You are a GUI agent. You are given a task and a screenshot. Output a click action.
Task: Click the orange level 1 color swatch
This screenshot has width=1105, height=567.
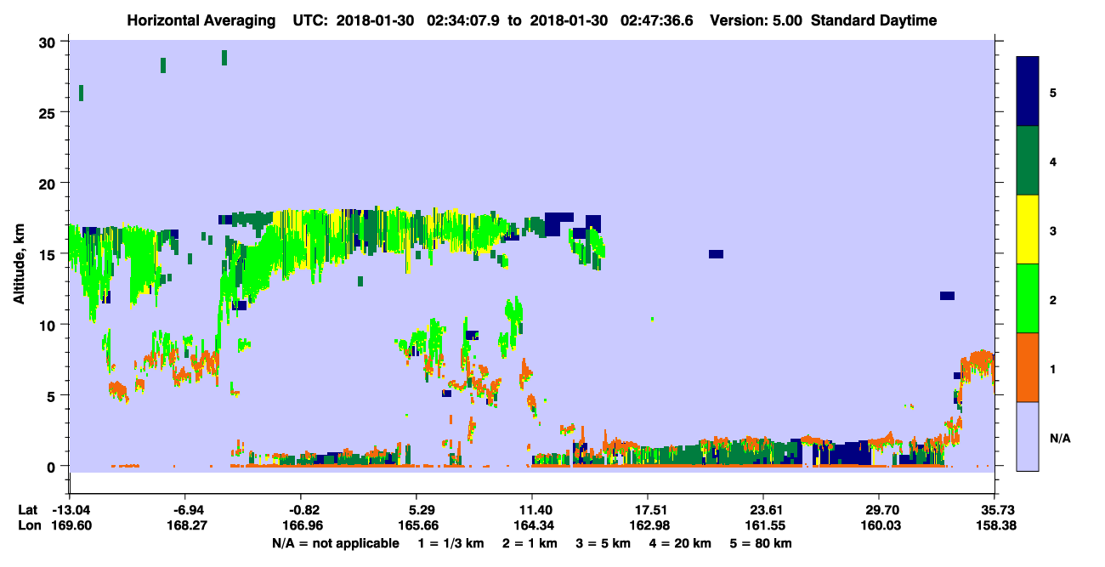click(x=1028, y=367)
